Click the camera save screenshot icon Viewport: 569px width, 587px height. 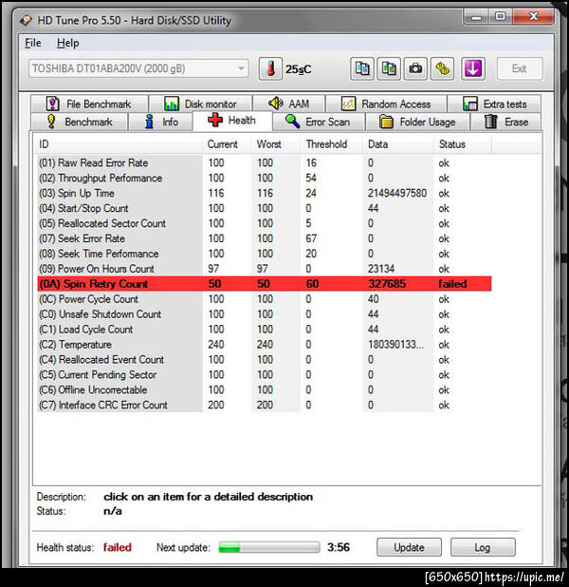[415, 69]
